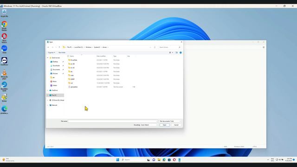
Task: Open the Zoom desktop shortcut
Action: 4,50
